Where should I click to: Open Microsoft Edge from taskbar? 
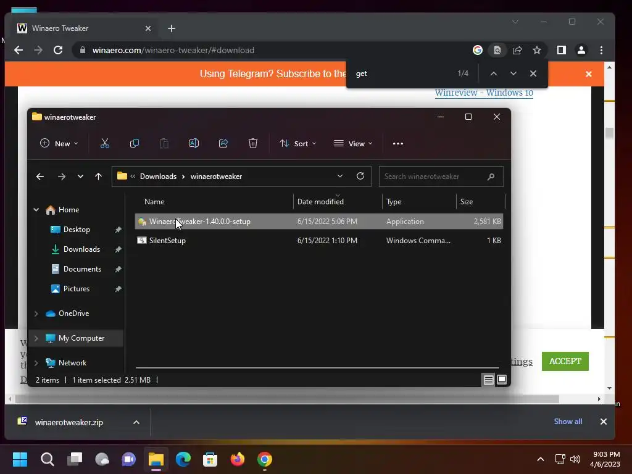pos(183,459)
